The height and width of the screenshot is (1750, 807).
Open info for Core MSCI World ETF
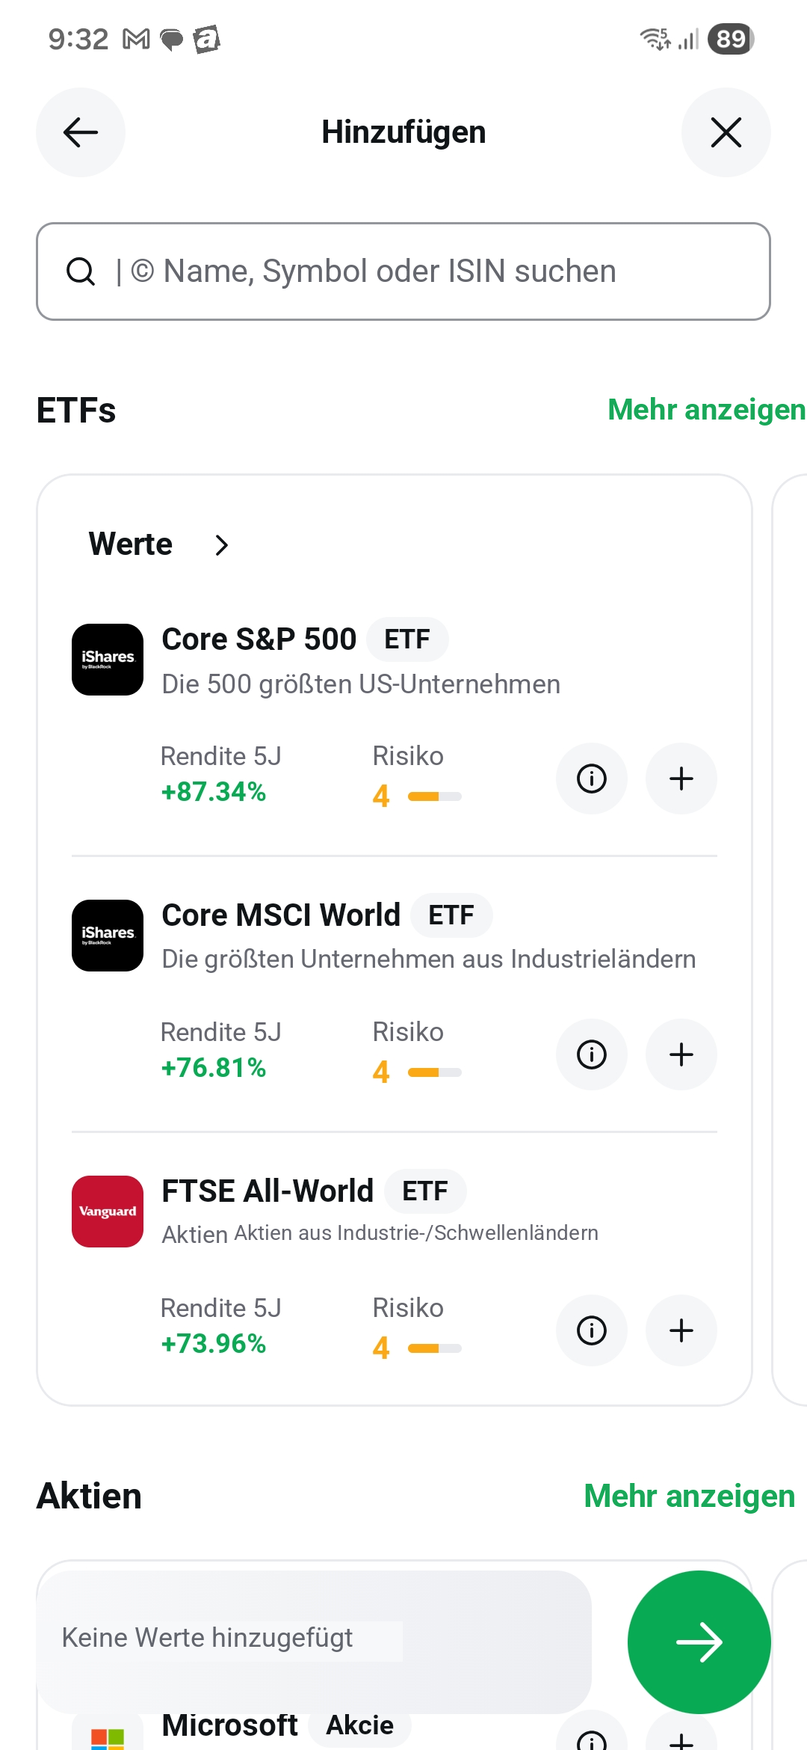[592, 1054]
